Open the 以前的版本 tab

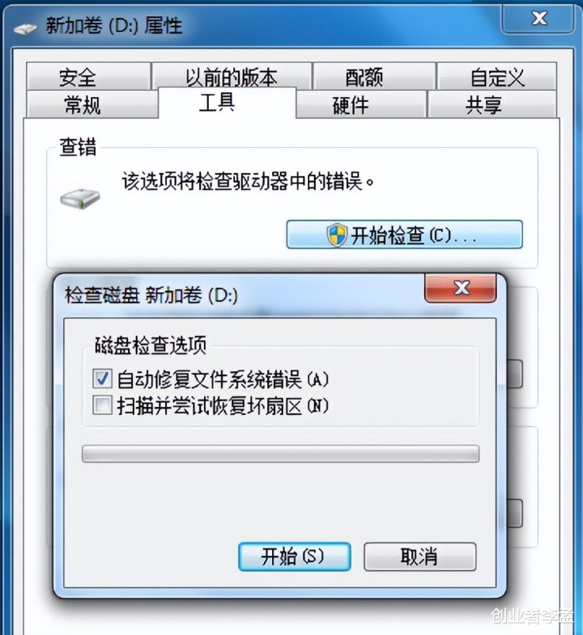pyautogui.click(x=231, y=77)
